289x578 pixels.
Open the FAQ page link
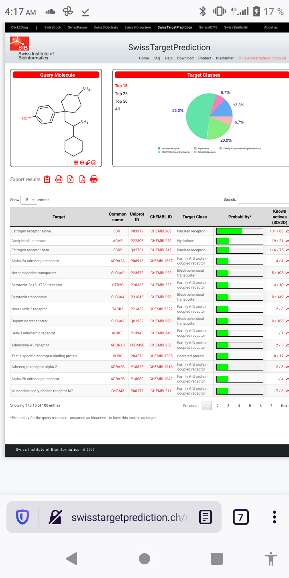[x=157, y=58]
